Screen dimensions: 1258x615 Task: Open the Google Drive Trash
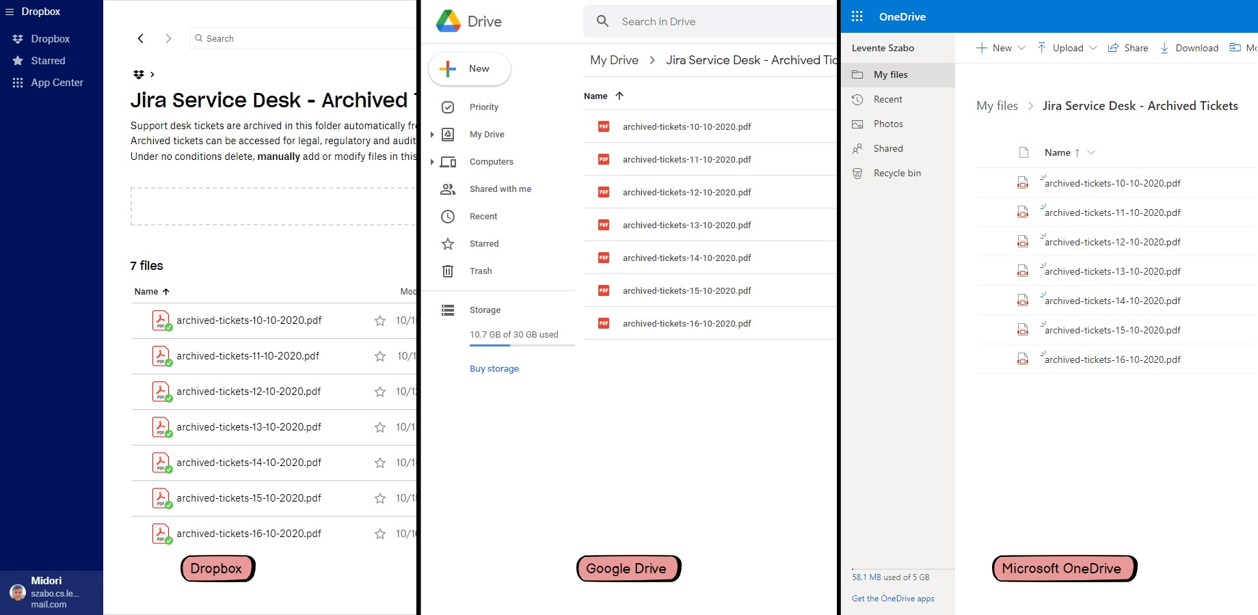click(481, 271)
